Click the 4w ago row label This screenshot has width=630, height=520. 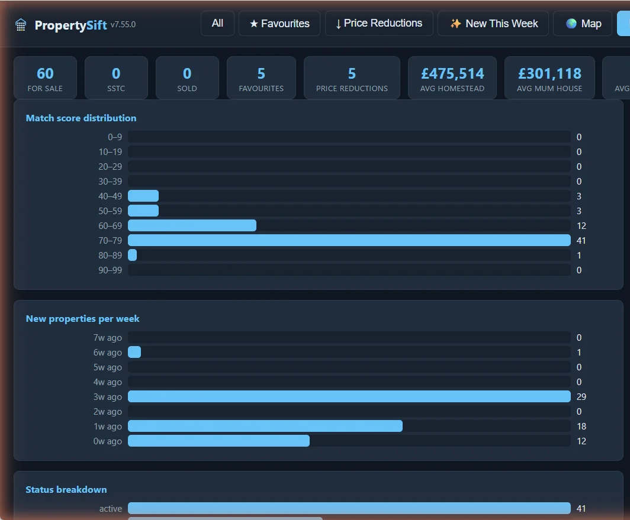108,382
